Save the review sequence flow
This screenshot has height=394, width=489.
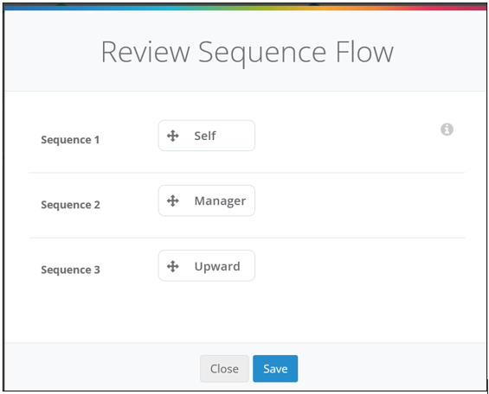(275, 369)
